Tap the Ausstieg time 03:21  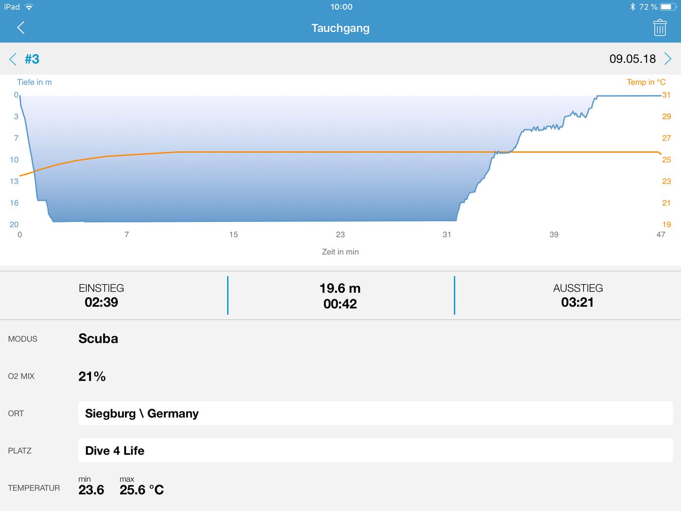(577, 302)
